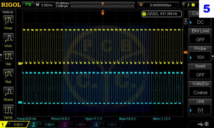Open the Coupling DC option
Image resolution: width=214 pixels, height=128 pixels.
[200, 22]
